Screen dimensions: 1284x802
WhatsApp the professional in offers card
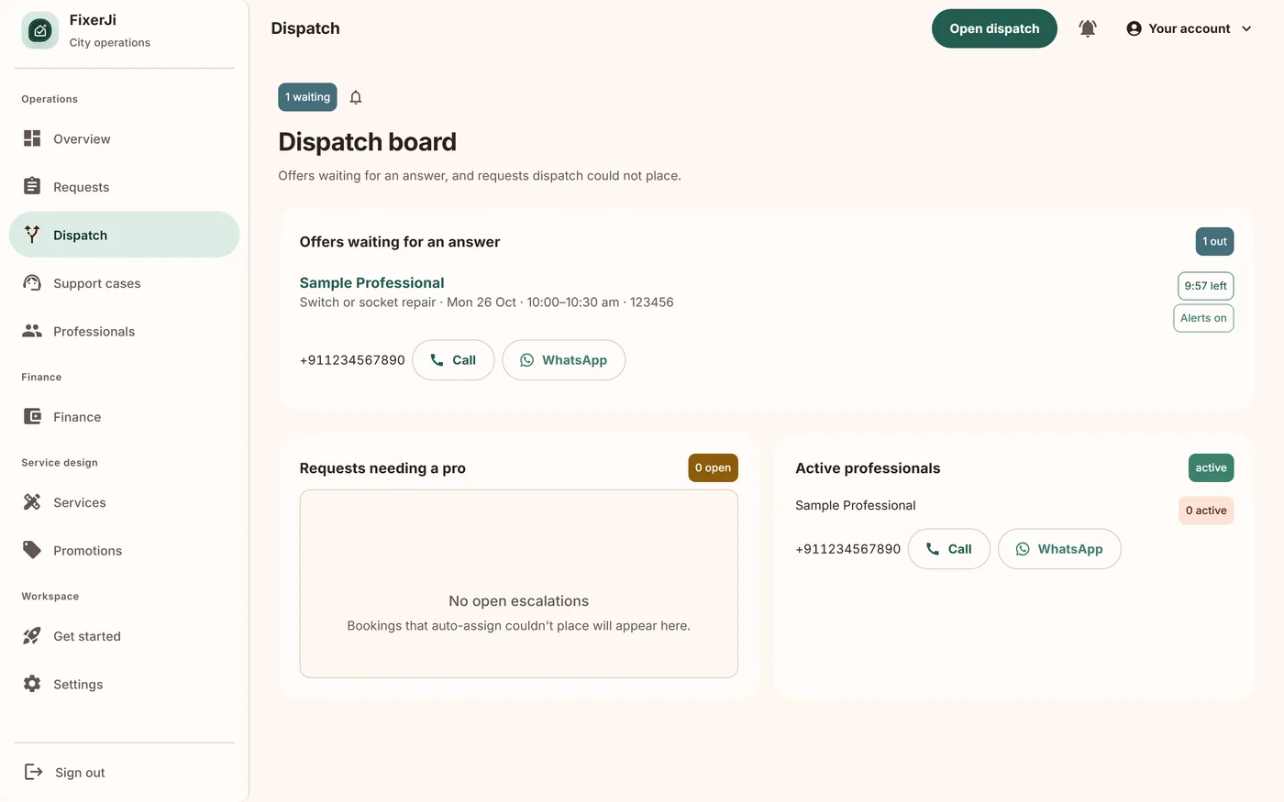(564, 360)
